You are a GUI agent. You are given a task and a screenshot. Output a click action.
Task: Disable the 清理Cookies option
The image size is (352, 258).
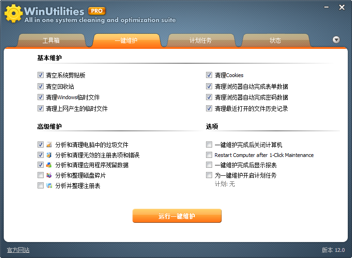click(x=209, y=75)
